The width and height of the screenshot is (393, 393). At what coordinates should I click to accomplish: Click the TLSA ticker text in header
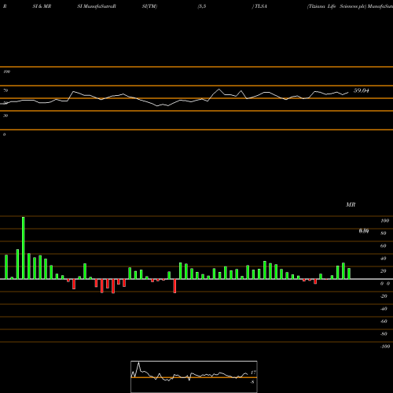(261, 6)
